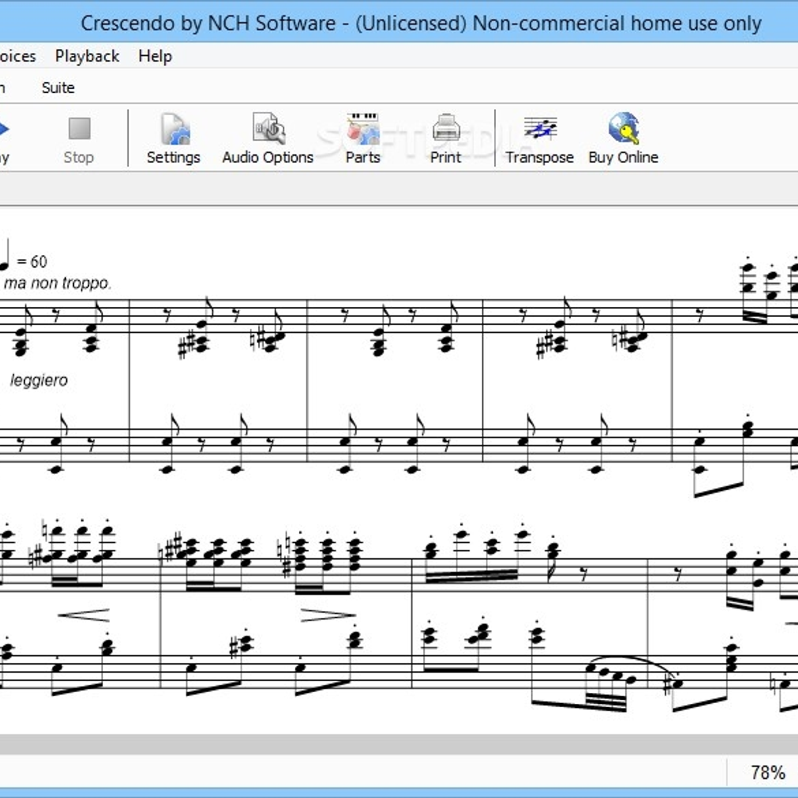The height and width of the screenshot is (798, 798).
Task: Open the Transpose tool
Action: (539, 139)
